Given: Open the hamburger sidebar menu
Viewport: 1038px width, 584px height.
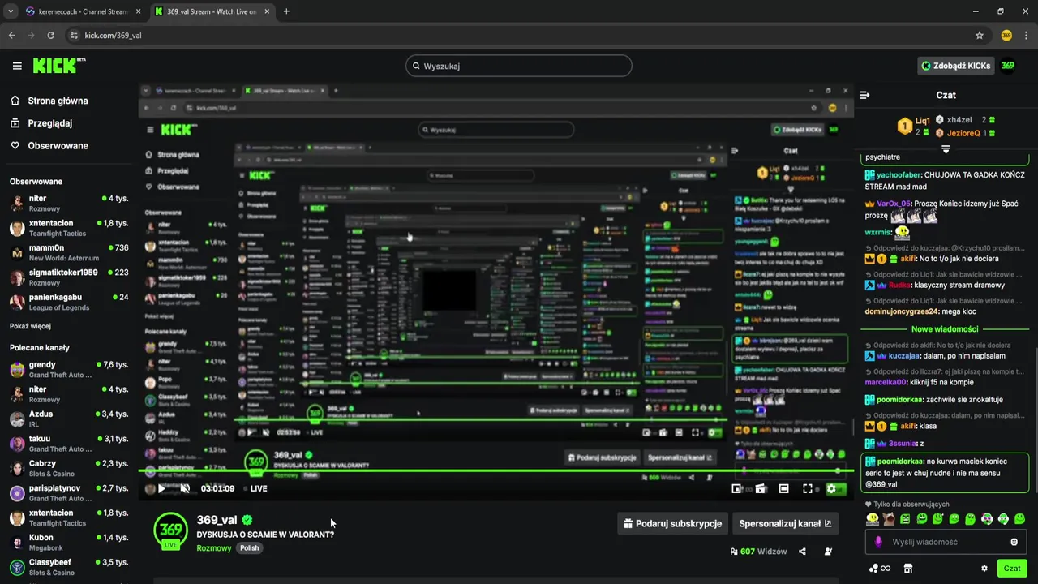Looking at the screenshot, I should [x=17, y=66].
